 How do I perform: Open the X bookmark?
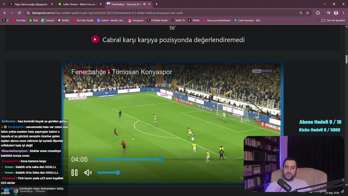point(5,20)
